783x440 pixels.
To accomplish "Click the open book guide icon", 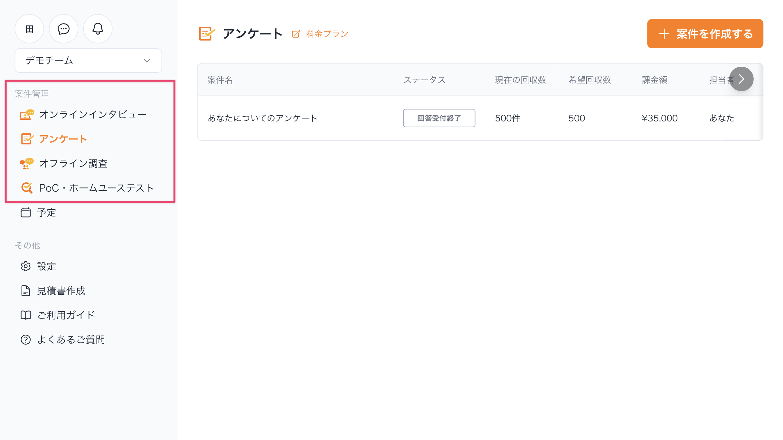I will (x=26, y=315).
